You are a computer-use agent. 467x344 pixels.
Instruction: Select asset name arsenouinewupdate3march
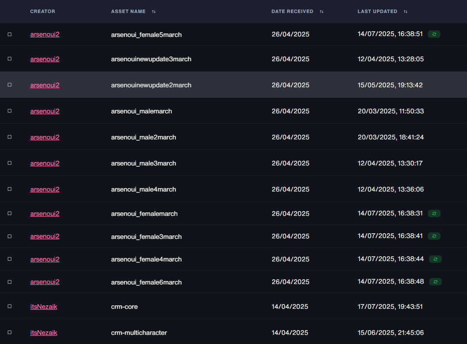(151, 59)
